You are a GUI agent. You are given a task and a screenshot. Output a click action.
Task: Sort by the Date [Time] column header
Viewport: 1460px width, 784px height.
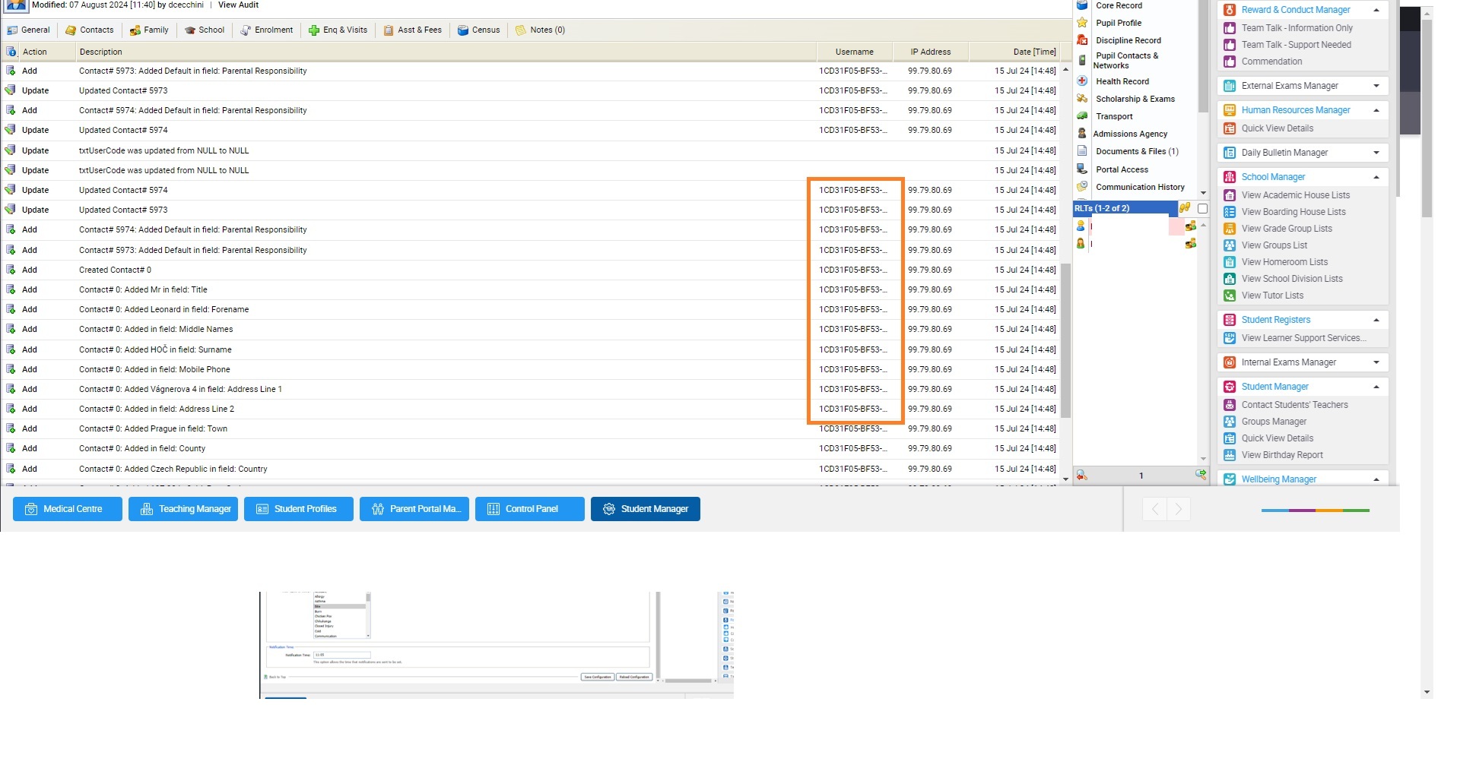pos(1033,52)
